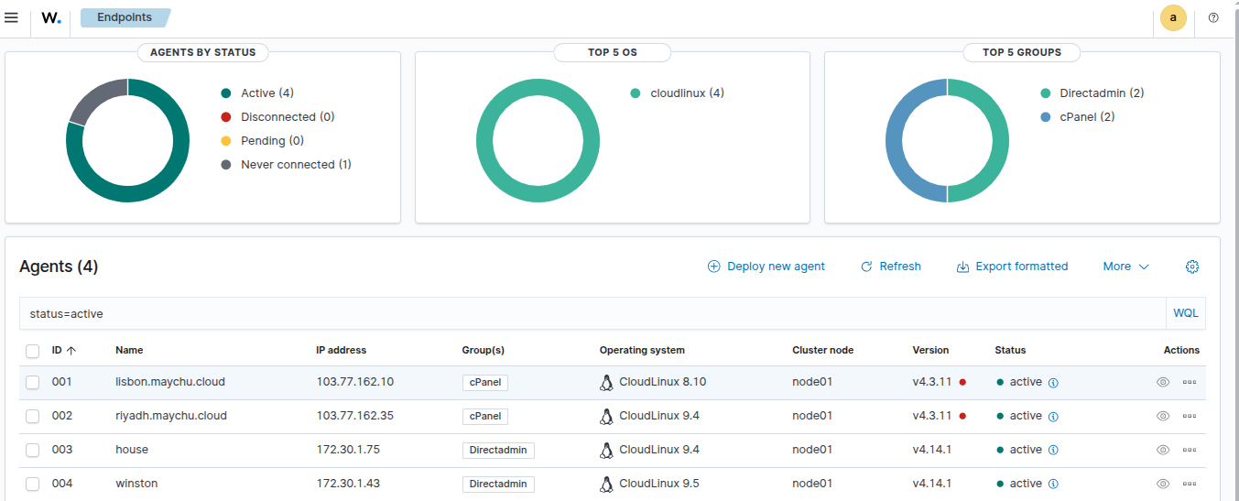This screenshot has height=501, width=1239.
Task: Click the Never connected legend color dot
Action: coord(226,165)
